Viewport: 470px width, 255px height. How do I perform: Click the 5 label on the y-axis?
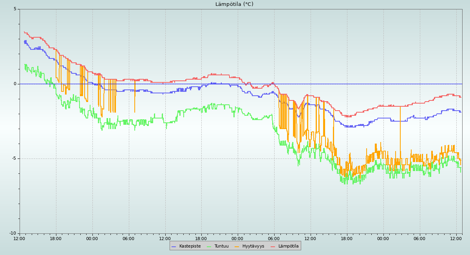(15, 9)
